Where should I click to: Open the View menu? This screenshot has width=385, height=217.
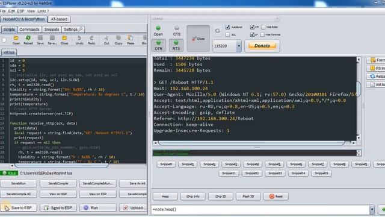click(31, 11)
